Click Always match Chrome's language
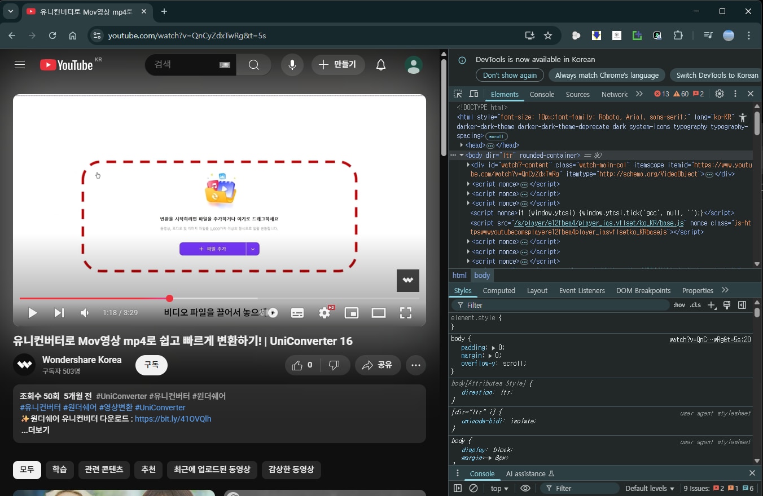Screen dimensions: 763x496 tap(607, 76)
